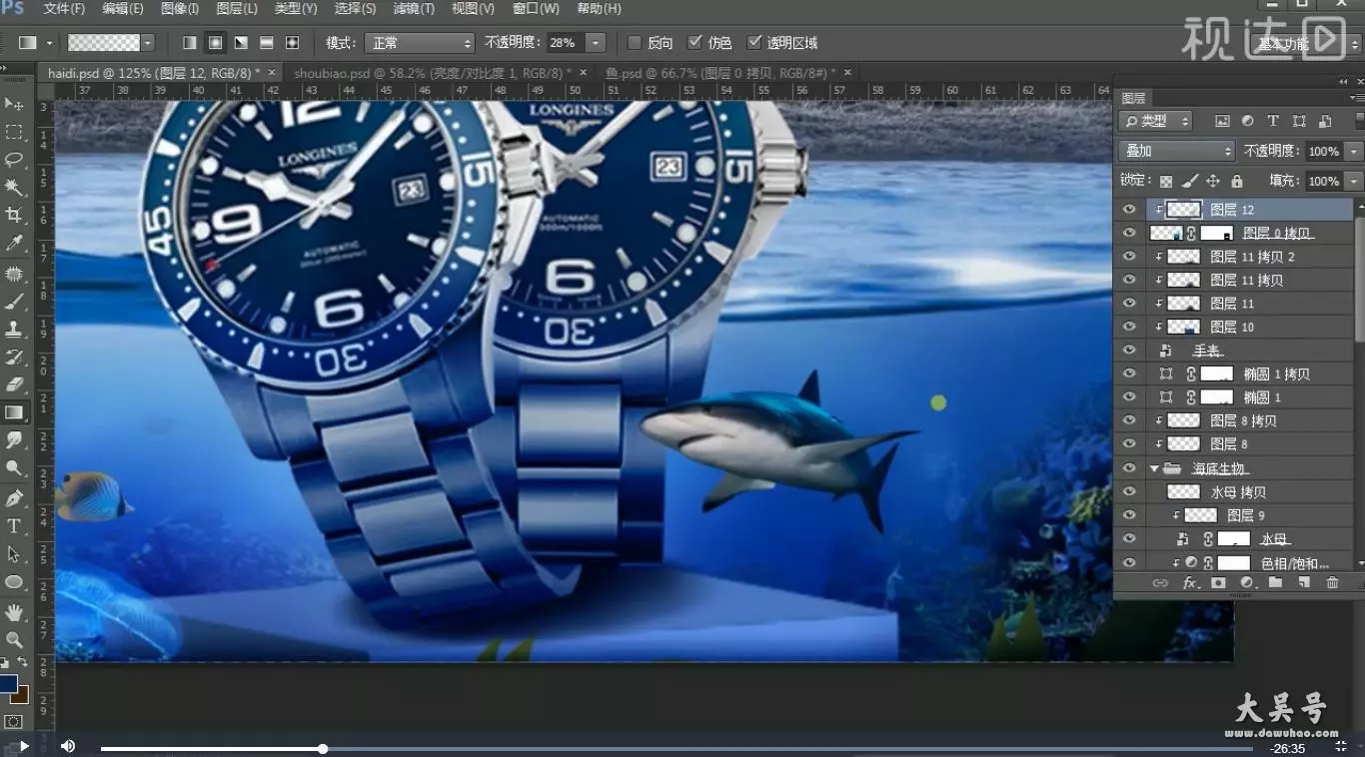The width and height of the screenshot is (1365, 757).
Task: Select the Pen tool
Action: coord(14,498)
